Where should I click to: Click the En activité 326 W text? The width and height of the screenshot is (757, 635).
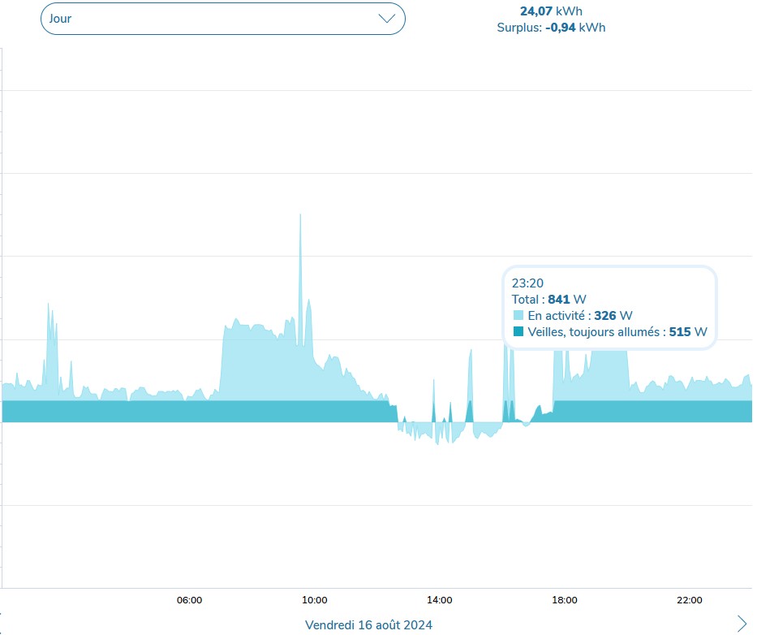point(580,315)
